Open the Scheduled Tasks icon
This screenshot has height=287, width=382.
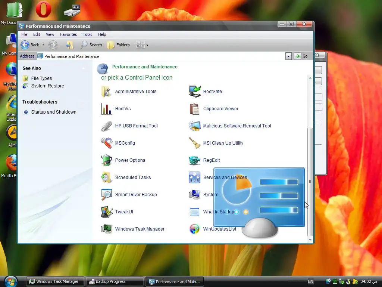pyautogui.click(x=106, y=178)
